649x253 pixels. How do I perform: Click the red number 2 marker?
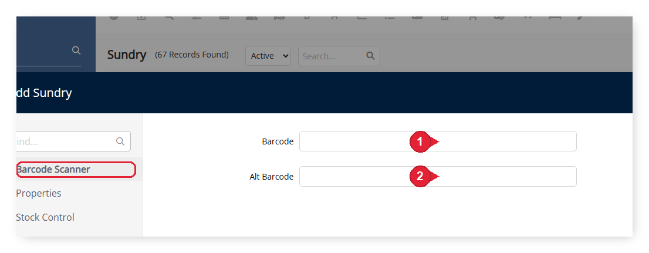[x=420, y=177]
